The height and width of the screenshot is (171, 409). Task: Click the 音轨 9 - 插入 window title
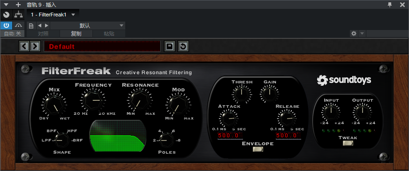tap(41, 5)
